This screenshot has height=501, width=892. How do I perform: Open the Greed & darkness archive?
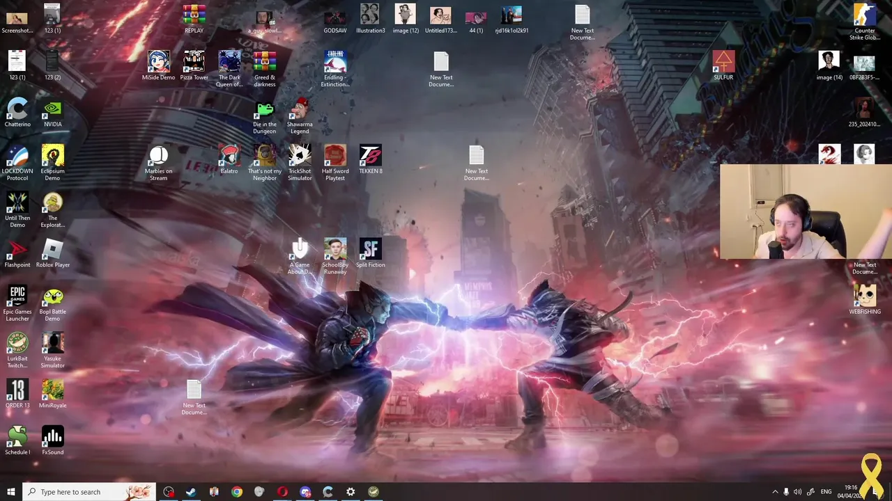tap(265, 69)
